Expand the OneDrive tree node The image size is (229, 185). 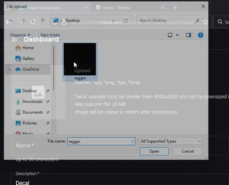[x=10, y=70]
